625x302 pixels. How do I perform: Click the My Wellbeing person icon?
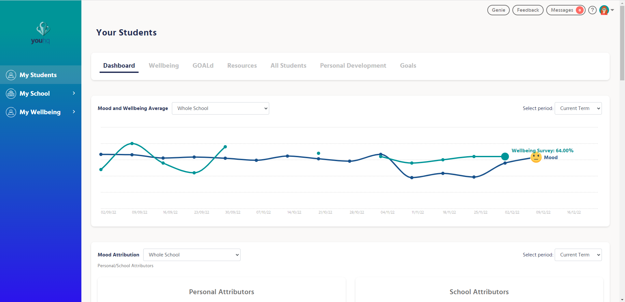[11, 112]
